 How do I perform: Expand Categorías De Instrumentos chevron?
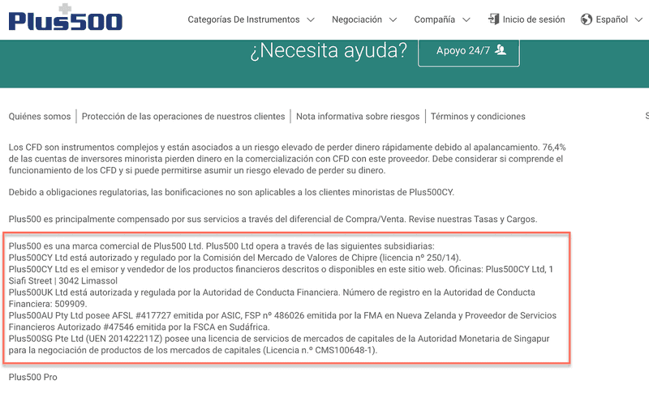coord(311,19)
